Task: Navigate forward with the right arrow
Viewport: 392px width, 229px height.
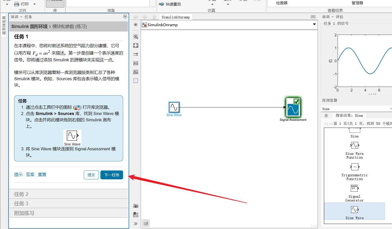Action: 145,17
